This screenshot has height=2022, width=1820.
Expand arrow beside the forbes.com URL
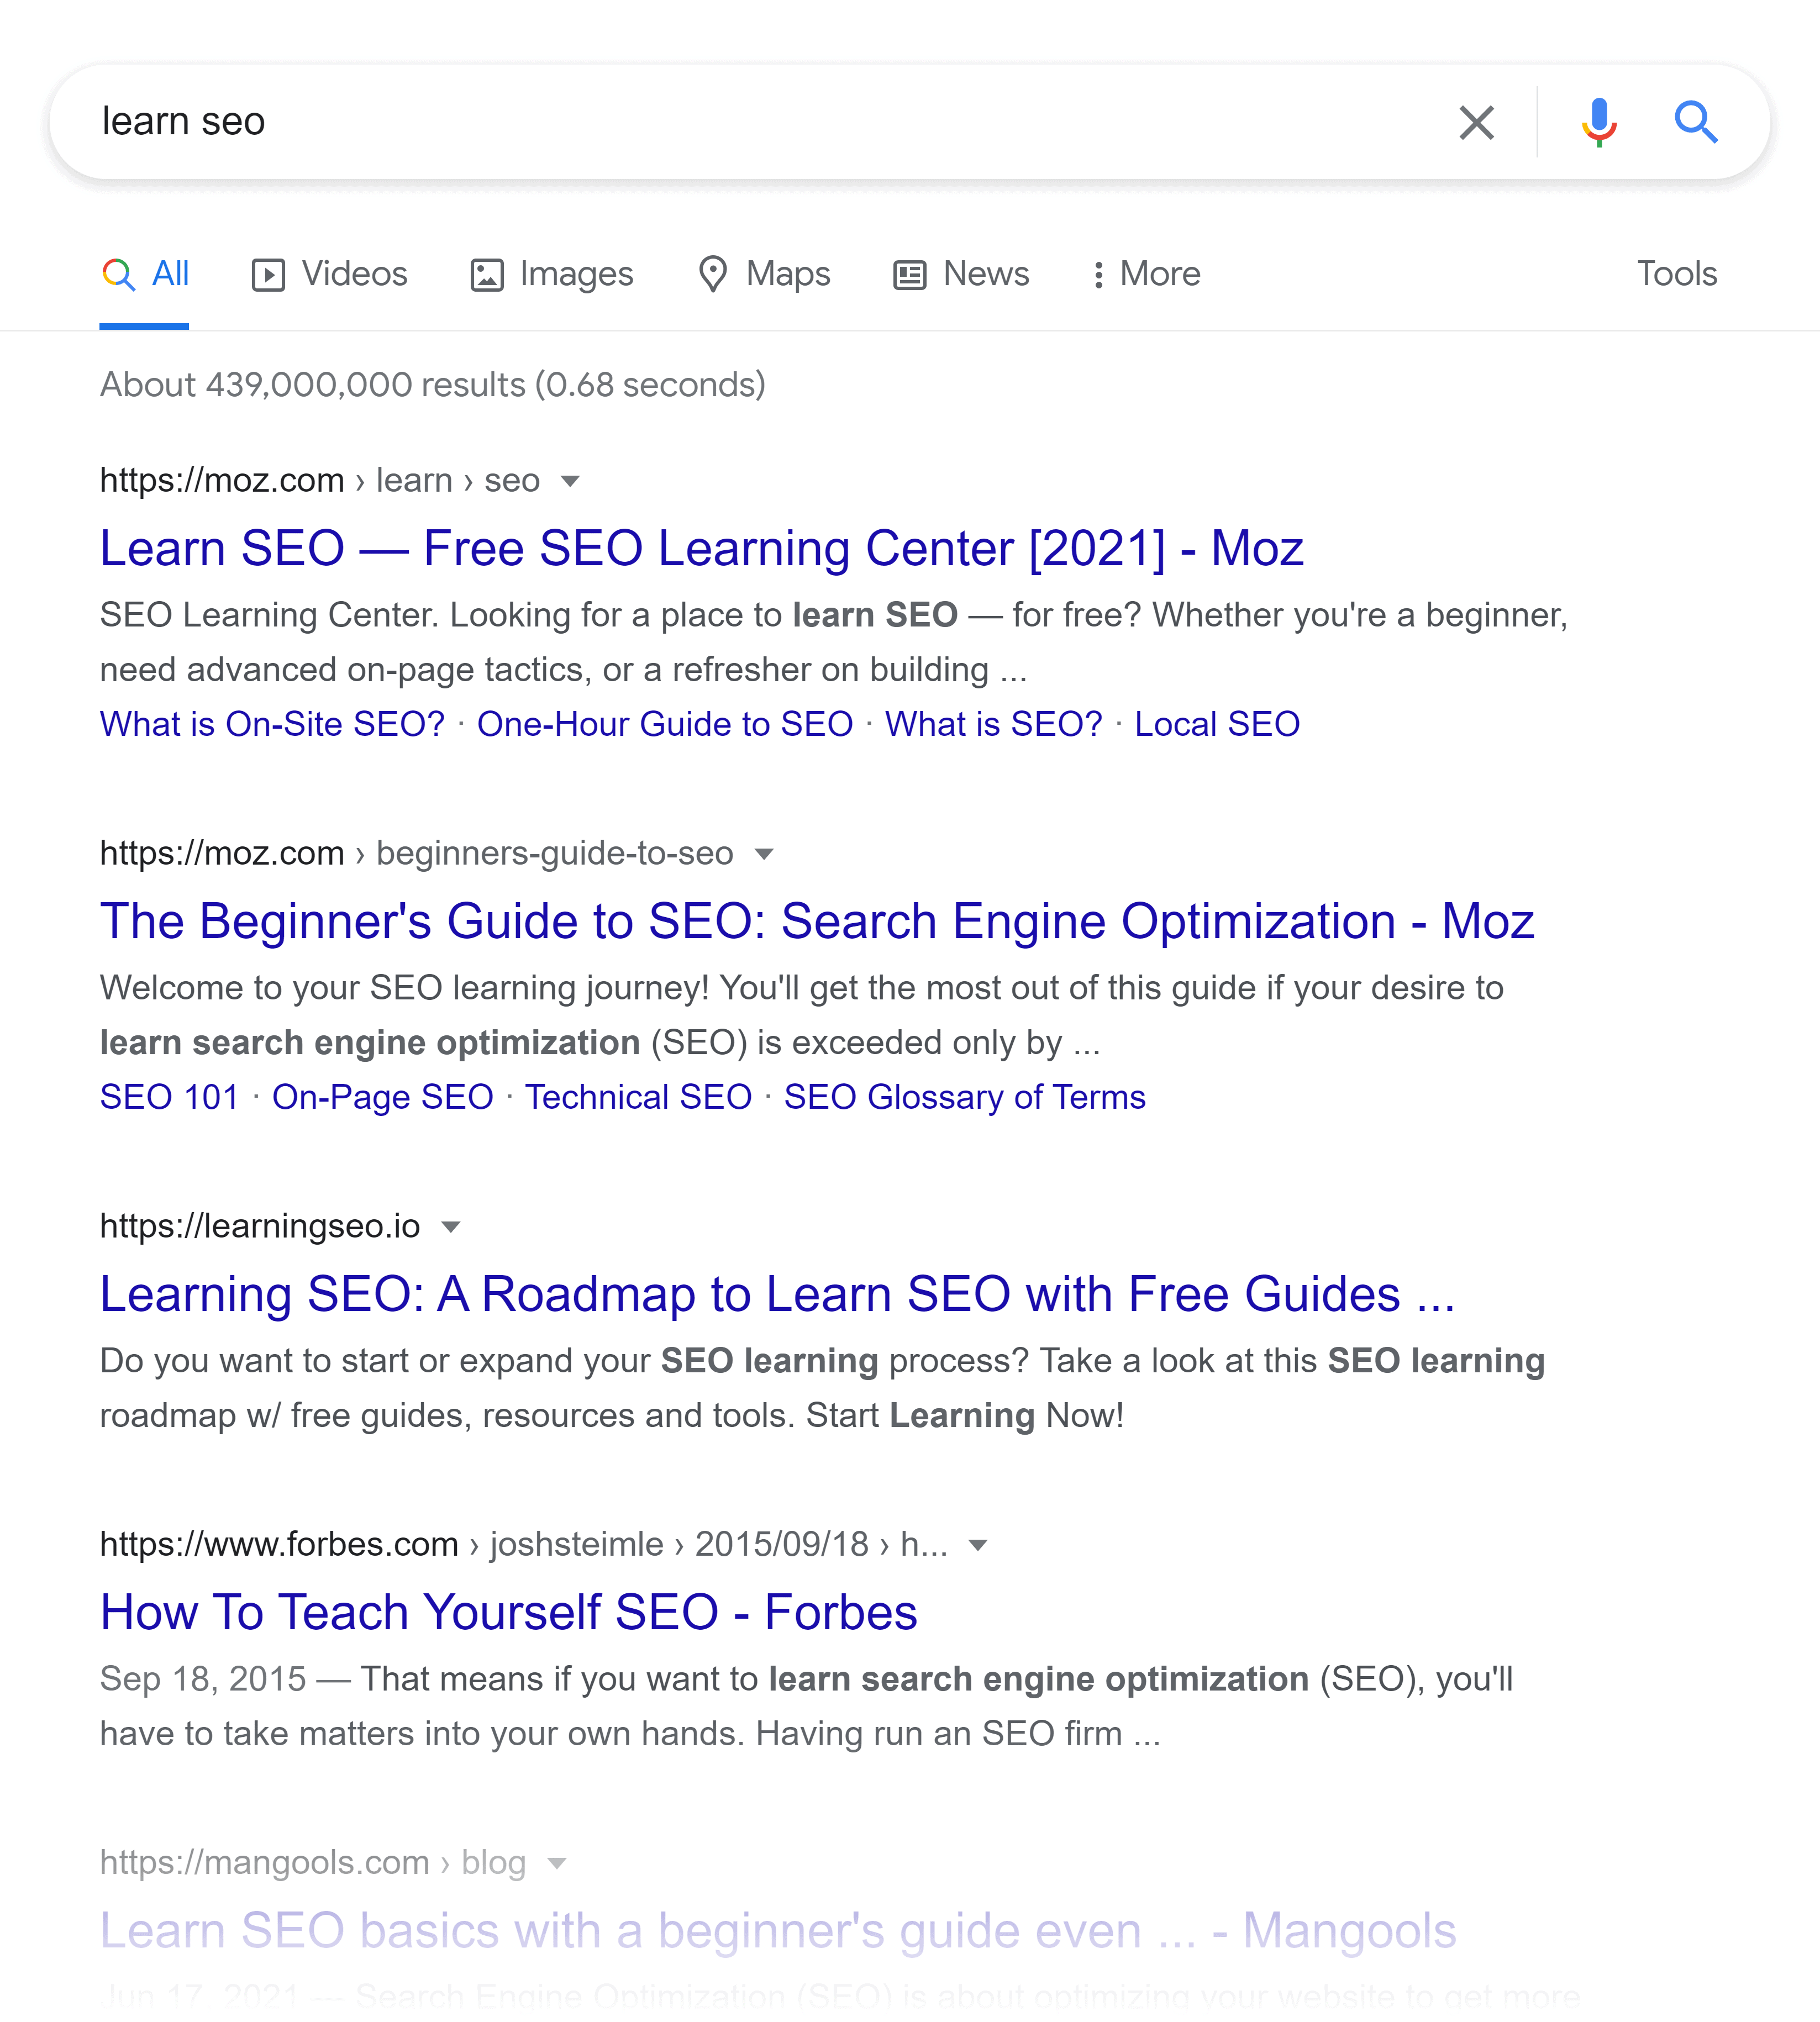(979, 1545)
